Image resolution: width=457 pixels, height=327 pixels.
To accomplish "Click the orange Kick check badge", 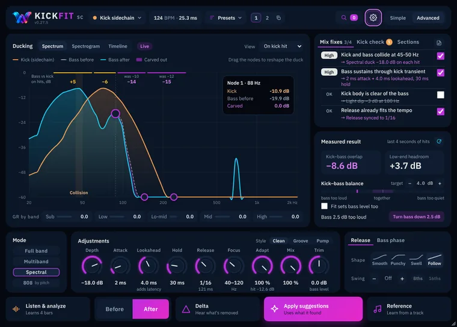I will tap(389, 42).
